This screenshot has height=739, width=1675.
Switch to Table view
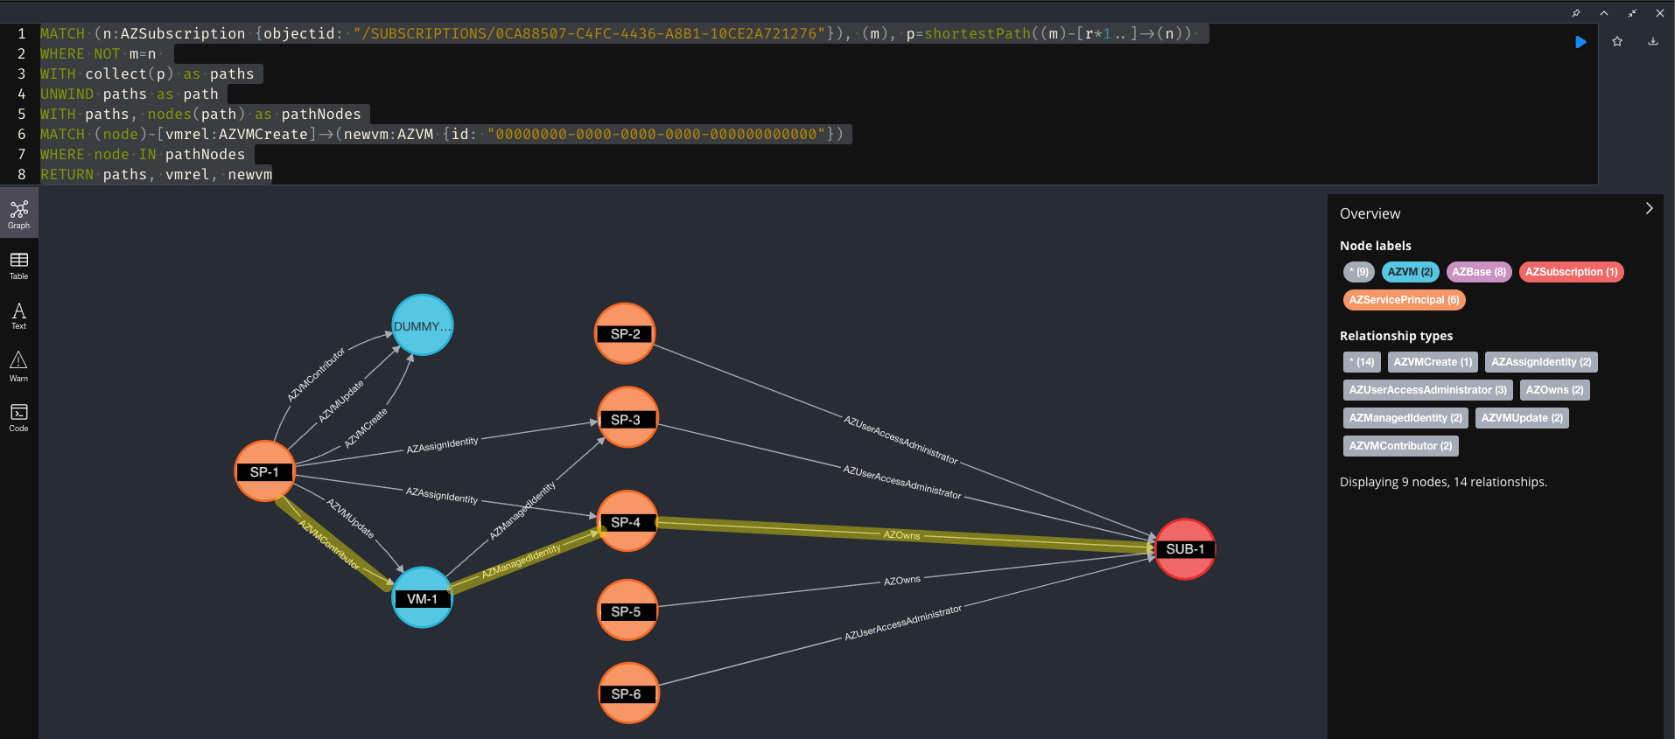pyautogui.click(x=19, y=266)
